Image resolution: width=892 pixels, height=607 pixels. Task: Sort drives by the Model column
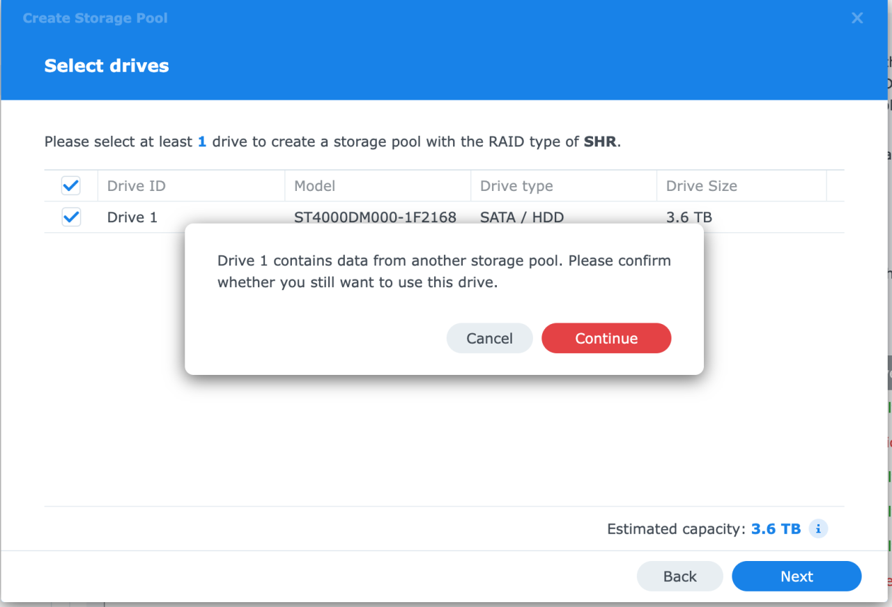(315, 185)
